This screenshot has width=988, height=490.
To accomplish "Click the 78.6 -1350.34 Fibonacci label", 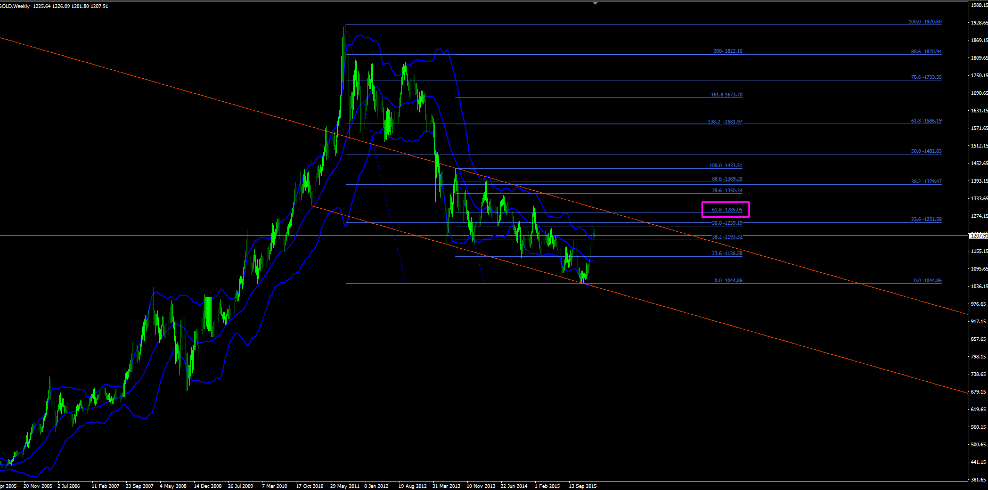I will (727, 191).
